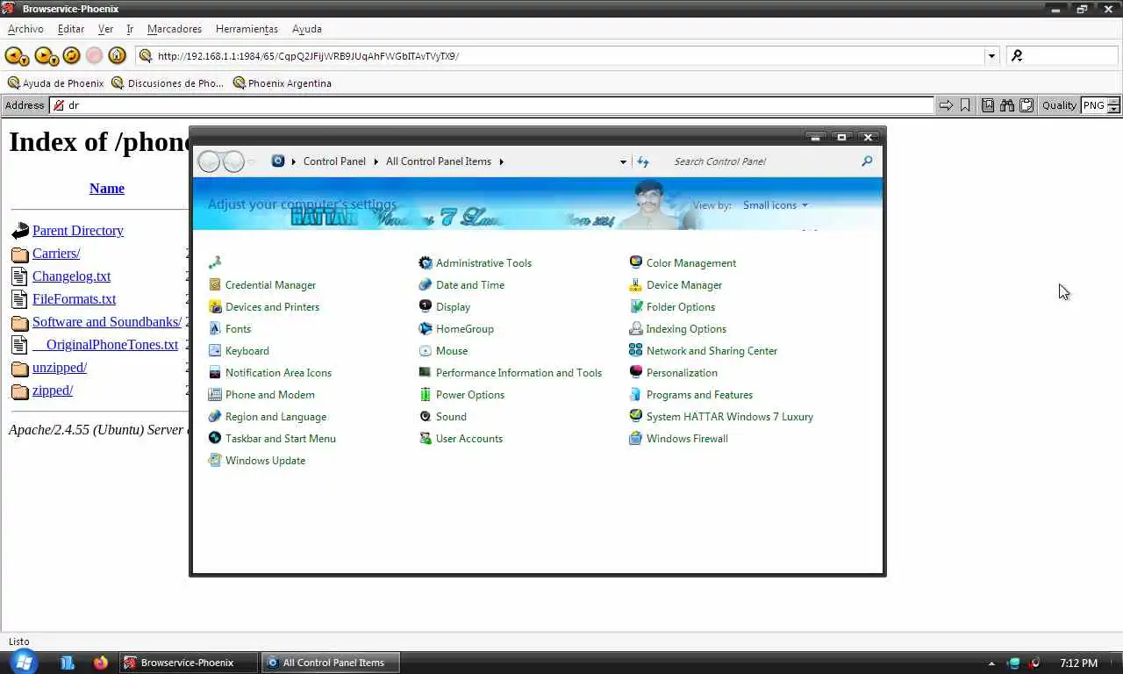Screen dimensions: 1123x674
Task: Open Phone and Modem link
Action: 270,395
